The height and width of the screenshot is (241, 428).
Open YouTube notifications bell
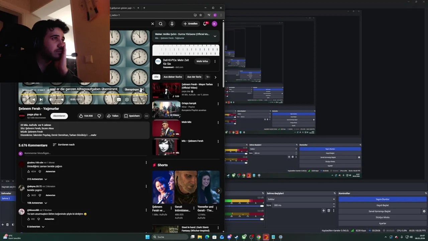click(205, 24)
